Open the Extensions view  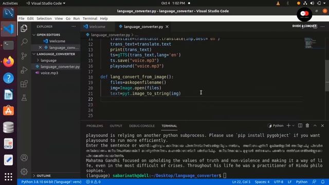coord(24,84)
